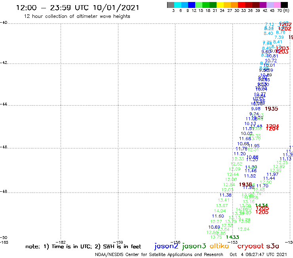This screenshot has height=258, width=293.
Task: Click wave height value '11.52'
Action: pos(250,176)
